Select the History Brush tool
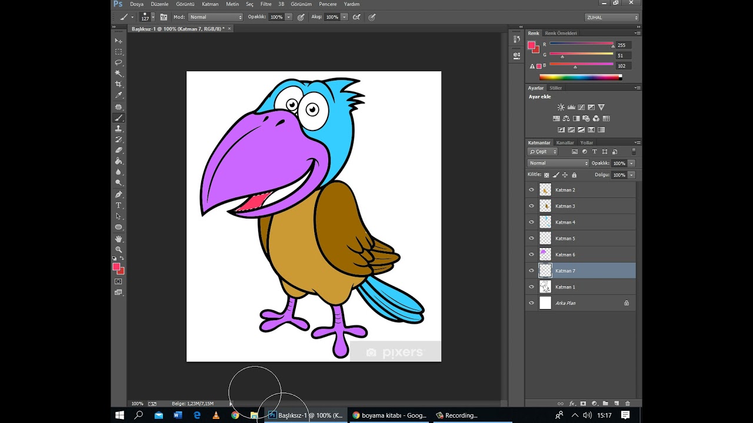Viewport: 753px width, 423px height. (x=118, y=139)
